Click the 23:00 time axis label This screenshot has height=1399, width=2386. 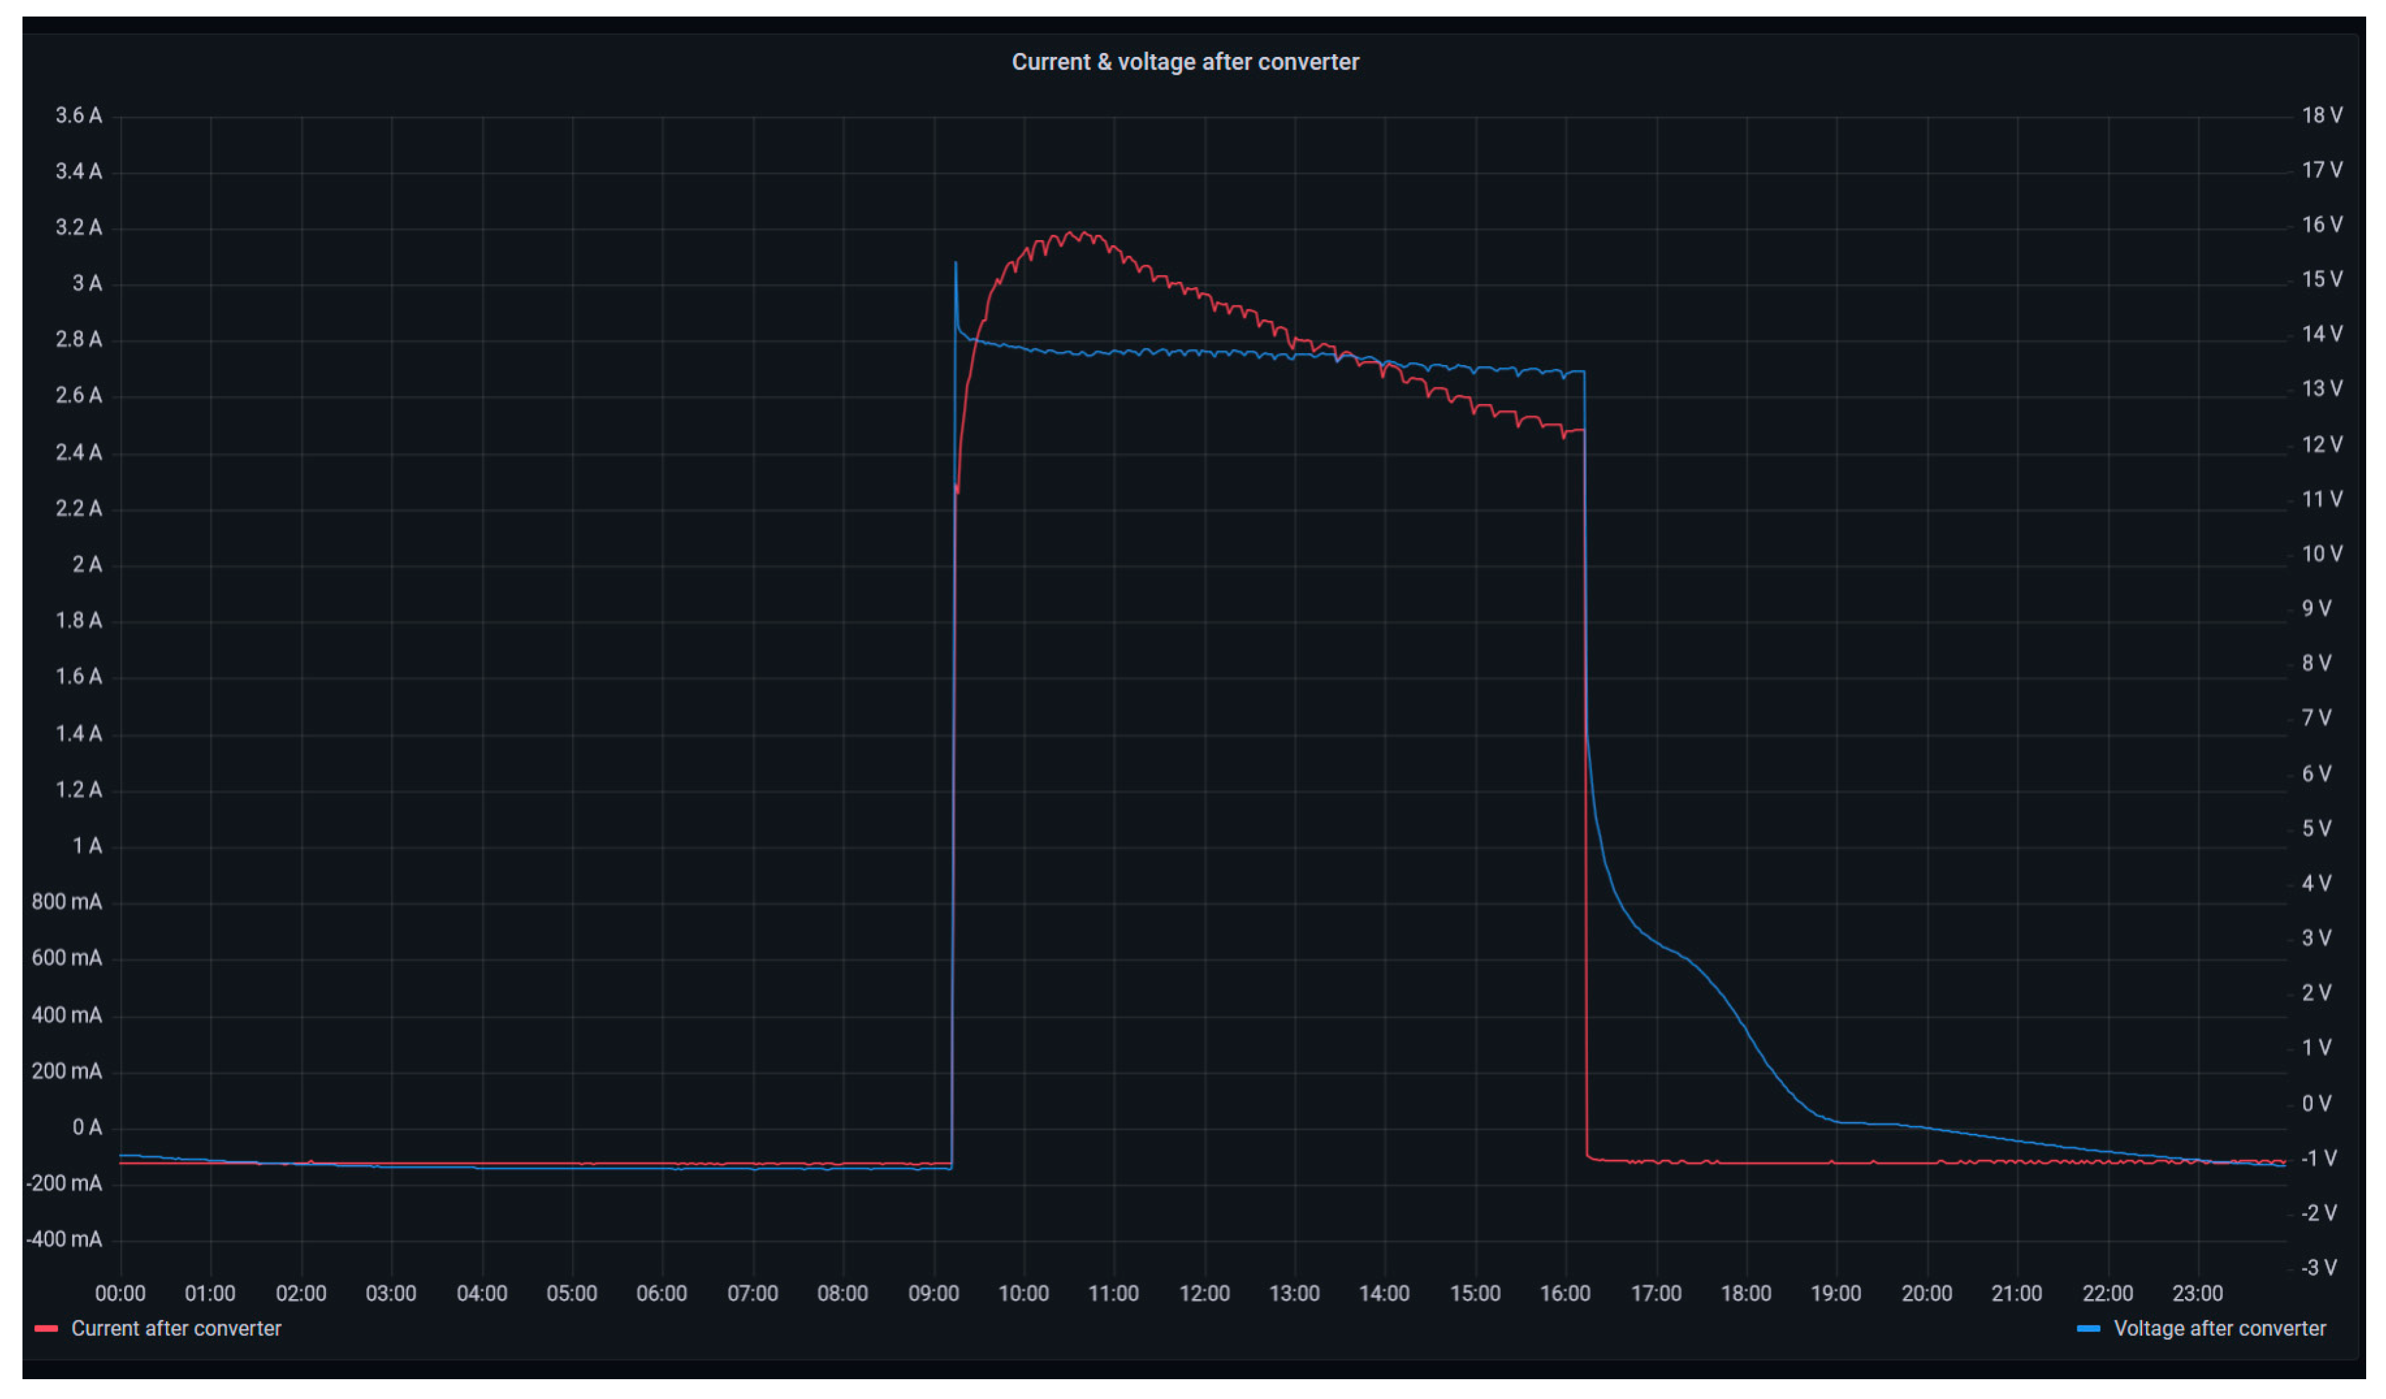[x=2197, y=1293]
